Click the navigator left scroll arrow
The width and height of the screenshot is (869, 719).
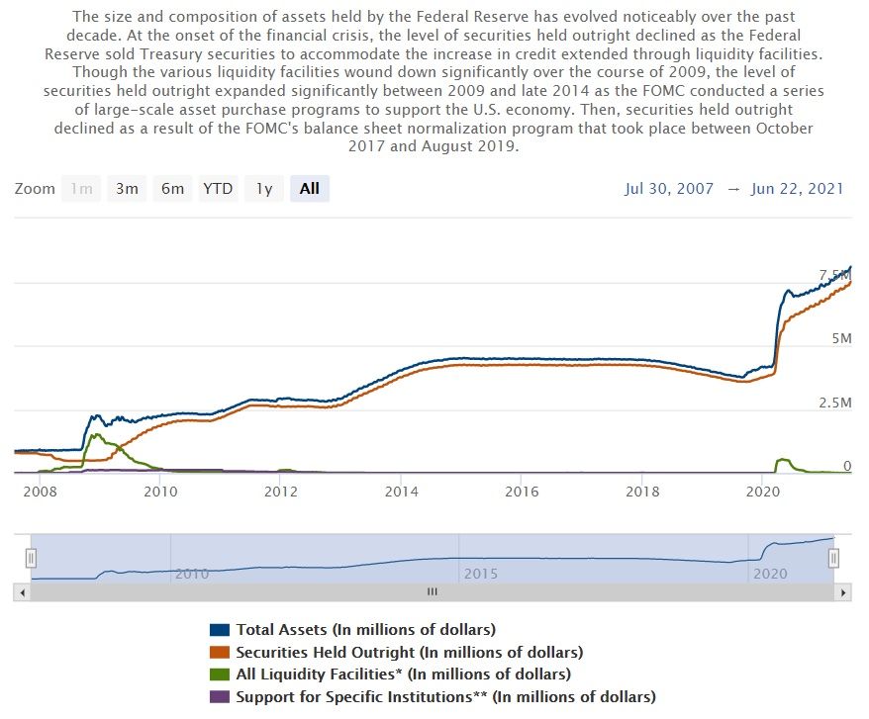[x=22, y=592]
